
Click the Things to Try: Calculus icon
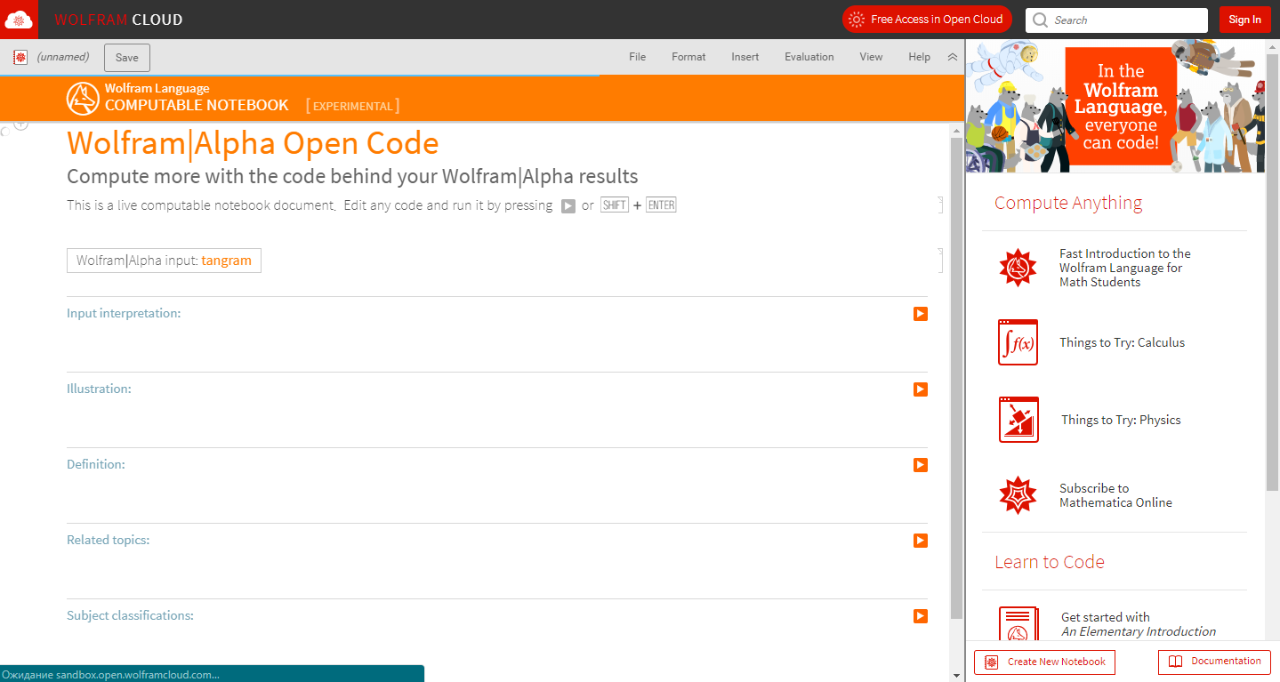pyautogui.click(x=1018, y=342)
